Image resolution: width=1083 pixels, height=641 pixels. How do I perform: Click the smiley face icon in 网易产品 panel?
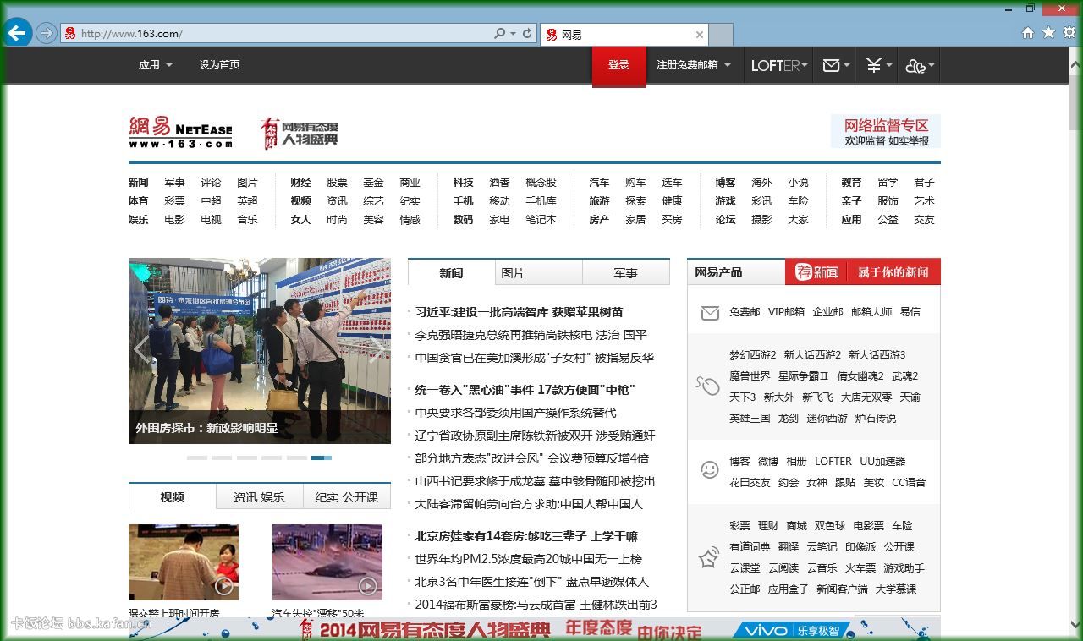point(709,468)
